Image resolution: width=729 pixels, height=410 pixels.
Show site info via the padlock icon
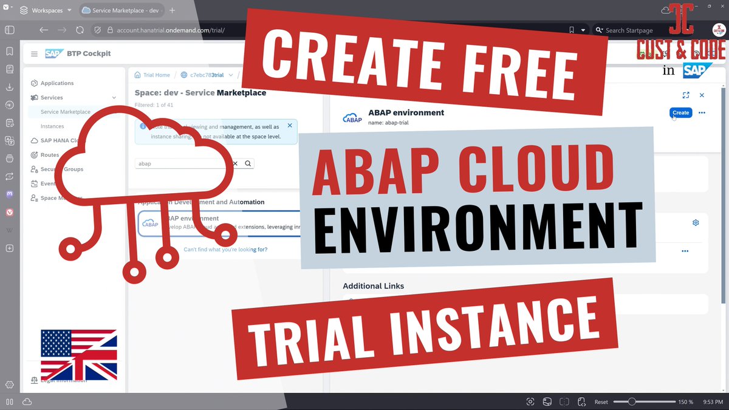coord(110,30)
